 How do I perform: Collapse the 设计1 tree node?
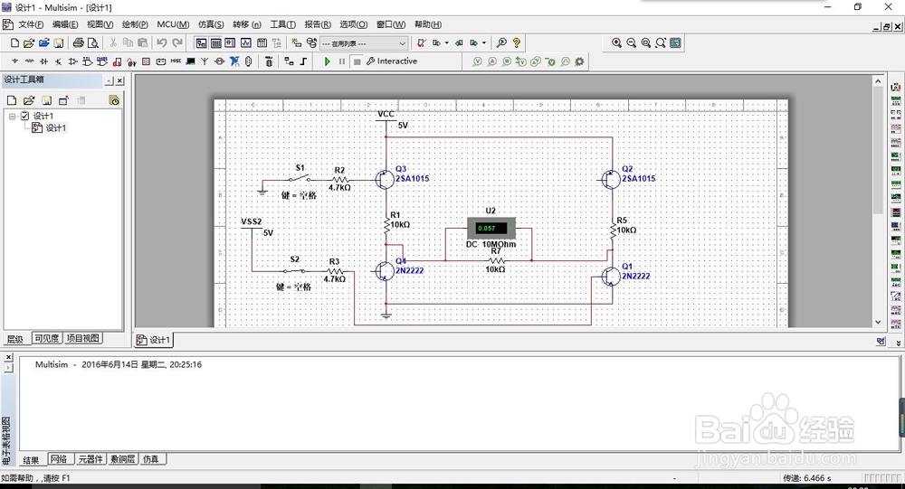pyautogui.click(x=13, y=116)
